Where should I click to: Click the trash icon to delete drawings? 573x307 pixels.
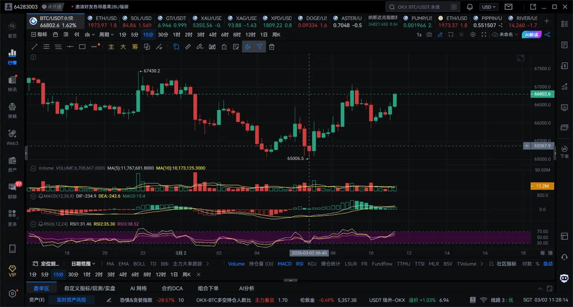point(272,47)
